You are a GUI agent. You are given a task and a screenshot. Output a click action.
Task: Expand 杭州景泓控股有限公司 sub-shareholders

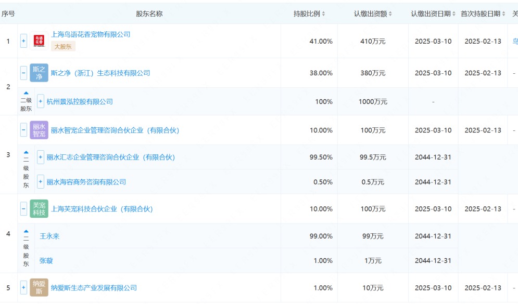pos(40,101)
